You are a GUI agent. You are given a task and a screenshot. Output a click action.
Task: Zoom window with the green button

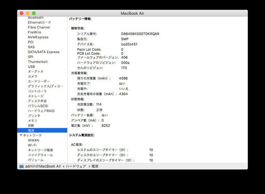point(34,13)
